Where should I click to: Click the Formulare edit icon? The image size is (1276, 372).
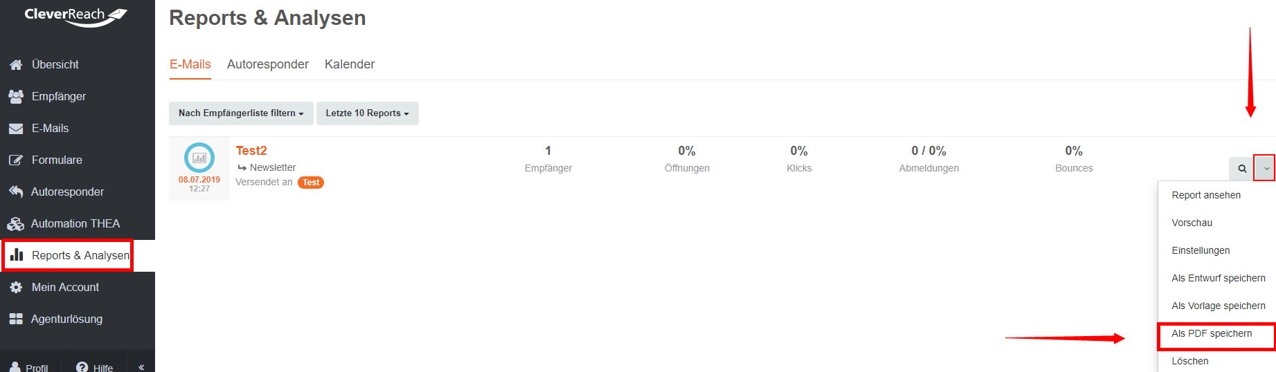(16, 160)
